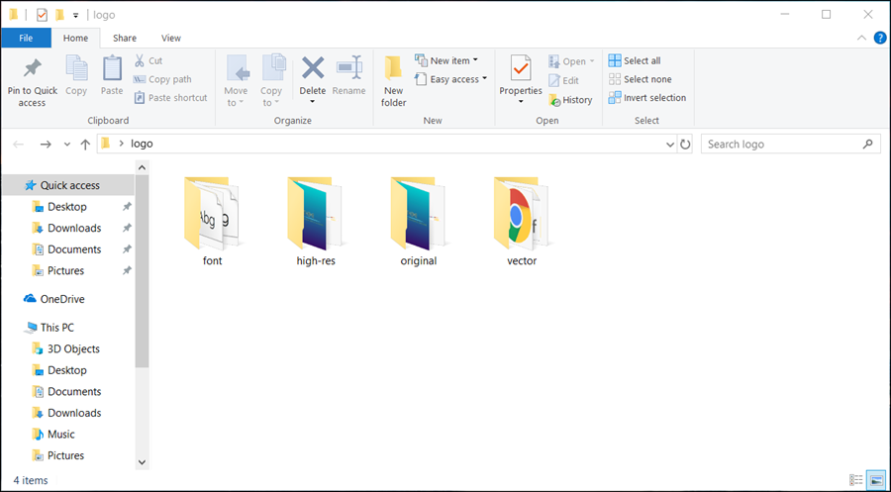Click the breadcrumb arrow before logo

[121, 144]
